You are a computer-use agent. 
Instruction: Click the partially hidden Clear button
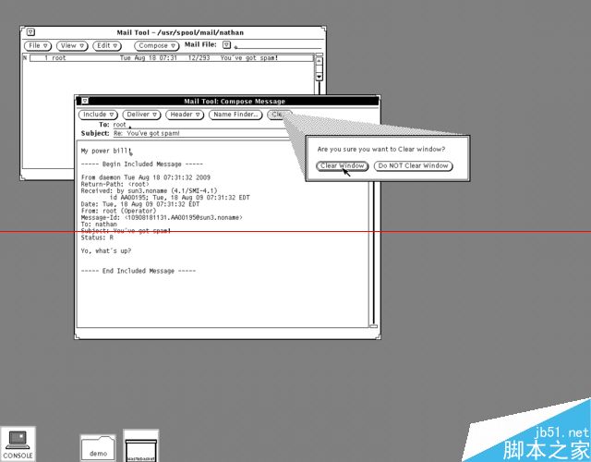click(278, 115)
